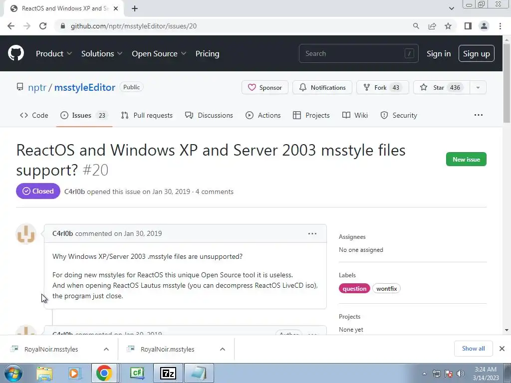This screenshot has height=383, width=511.
Task: Open Windows Media Player from the taskbar
Action: click(74, 373)
